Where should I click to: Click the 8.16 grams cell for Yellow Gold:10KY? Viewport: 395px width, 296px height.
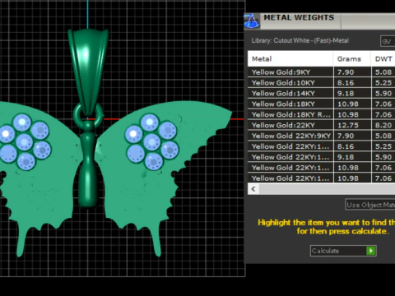coord(352,83)
